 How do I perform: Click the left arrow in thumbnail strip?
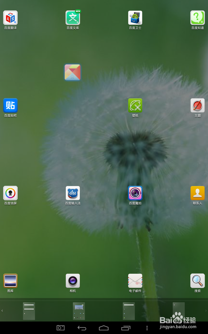coord(2,311)
